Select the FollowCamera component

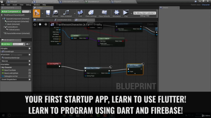pos(14,30)
